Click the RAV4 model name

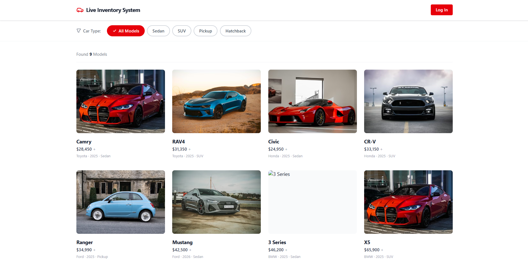179,142
